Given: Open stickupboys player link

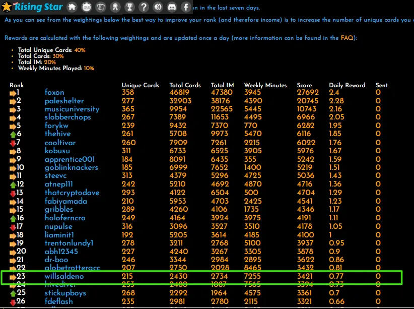Looking at the screenshot, I should tap(65, 293).
